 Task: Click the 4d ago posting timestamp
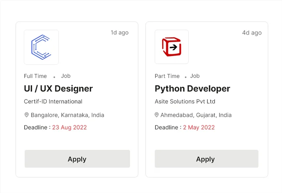[x=252, y=33]
